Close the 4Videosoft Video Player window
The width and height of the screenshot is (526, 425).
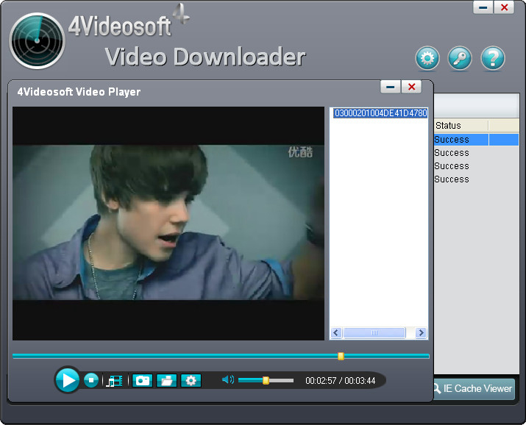(x=411, y=87)
